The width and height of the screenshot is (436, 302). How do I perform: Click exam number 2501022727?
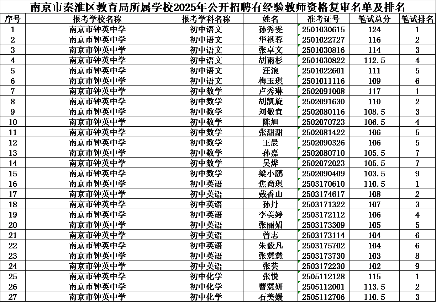pyautogui.click(x=323, y=40)
